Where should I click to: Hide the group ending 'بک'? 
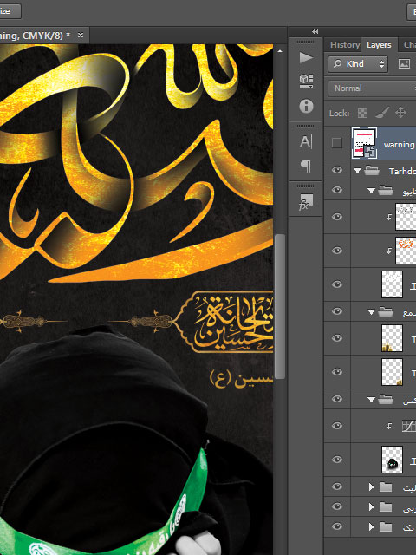click(337, 526)
